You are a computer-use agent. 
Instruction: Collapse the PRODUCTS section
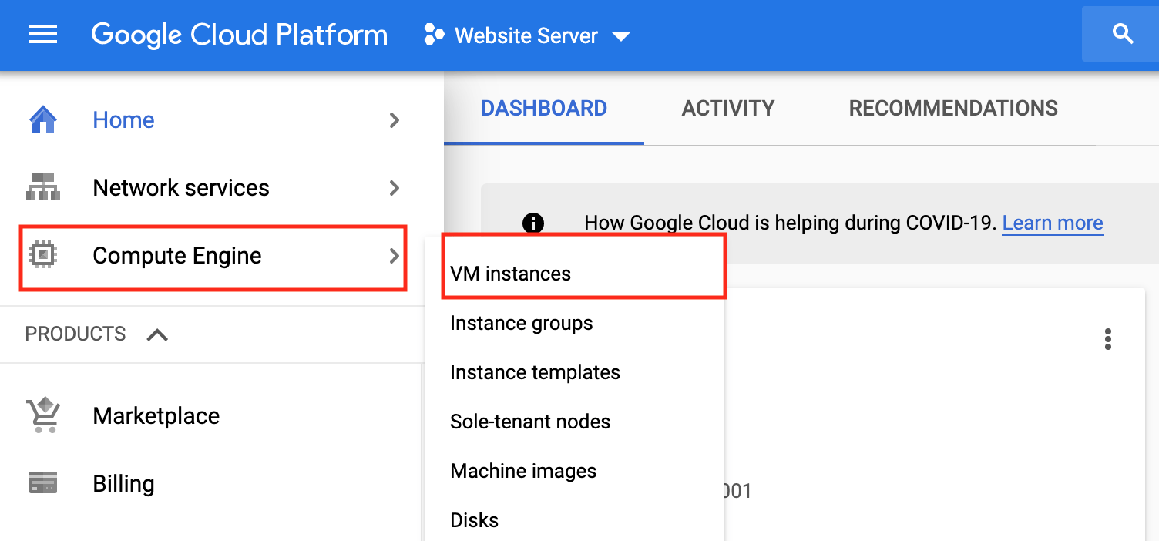pyautogui.click(x=157, y=334)
